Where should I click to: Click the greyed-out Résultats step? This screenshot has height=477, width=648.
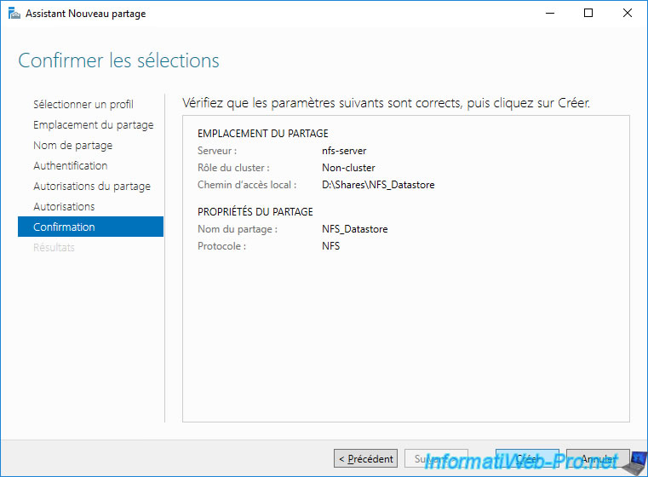coord(54,248)
